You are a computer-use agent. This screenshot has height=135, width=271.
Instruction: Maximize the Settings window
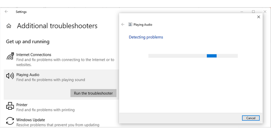pyautogui.click(x=253, y=12)
